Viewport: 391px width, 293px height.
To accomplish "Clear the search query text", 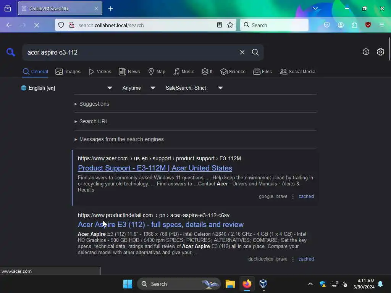I will tap(242, 52).
